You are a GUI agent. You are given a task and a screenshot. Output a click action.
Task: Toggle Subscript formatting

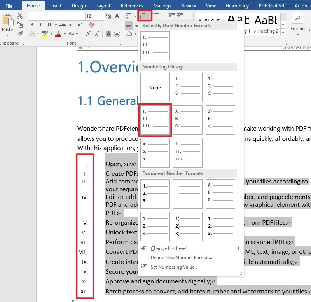71,25
